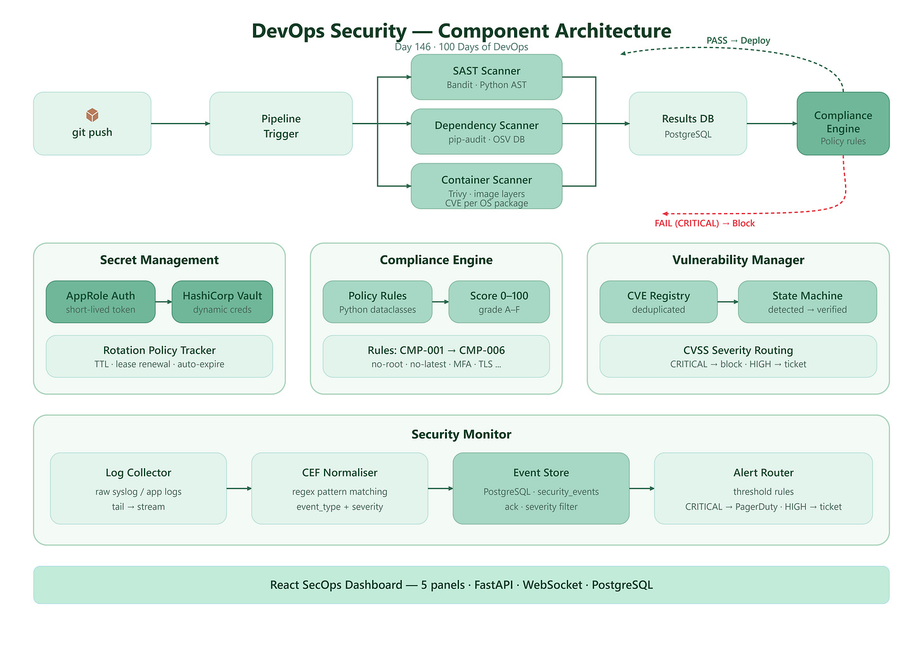923x654 pixels.
Task: Click the Policy Rules Python dataclasses box
Action: pyautogui.click(x=377, y=302)
